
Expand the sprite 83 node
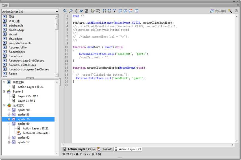9,115
